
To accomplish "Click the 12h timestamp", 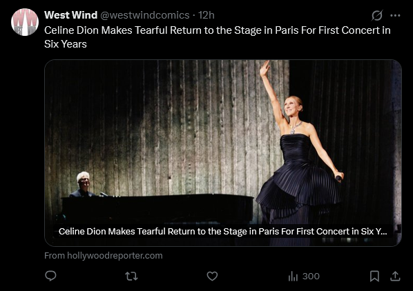I will pyautogui.click(x=206, y=15).
